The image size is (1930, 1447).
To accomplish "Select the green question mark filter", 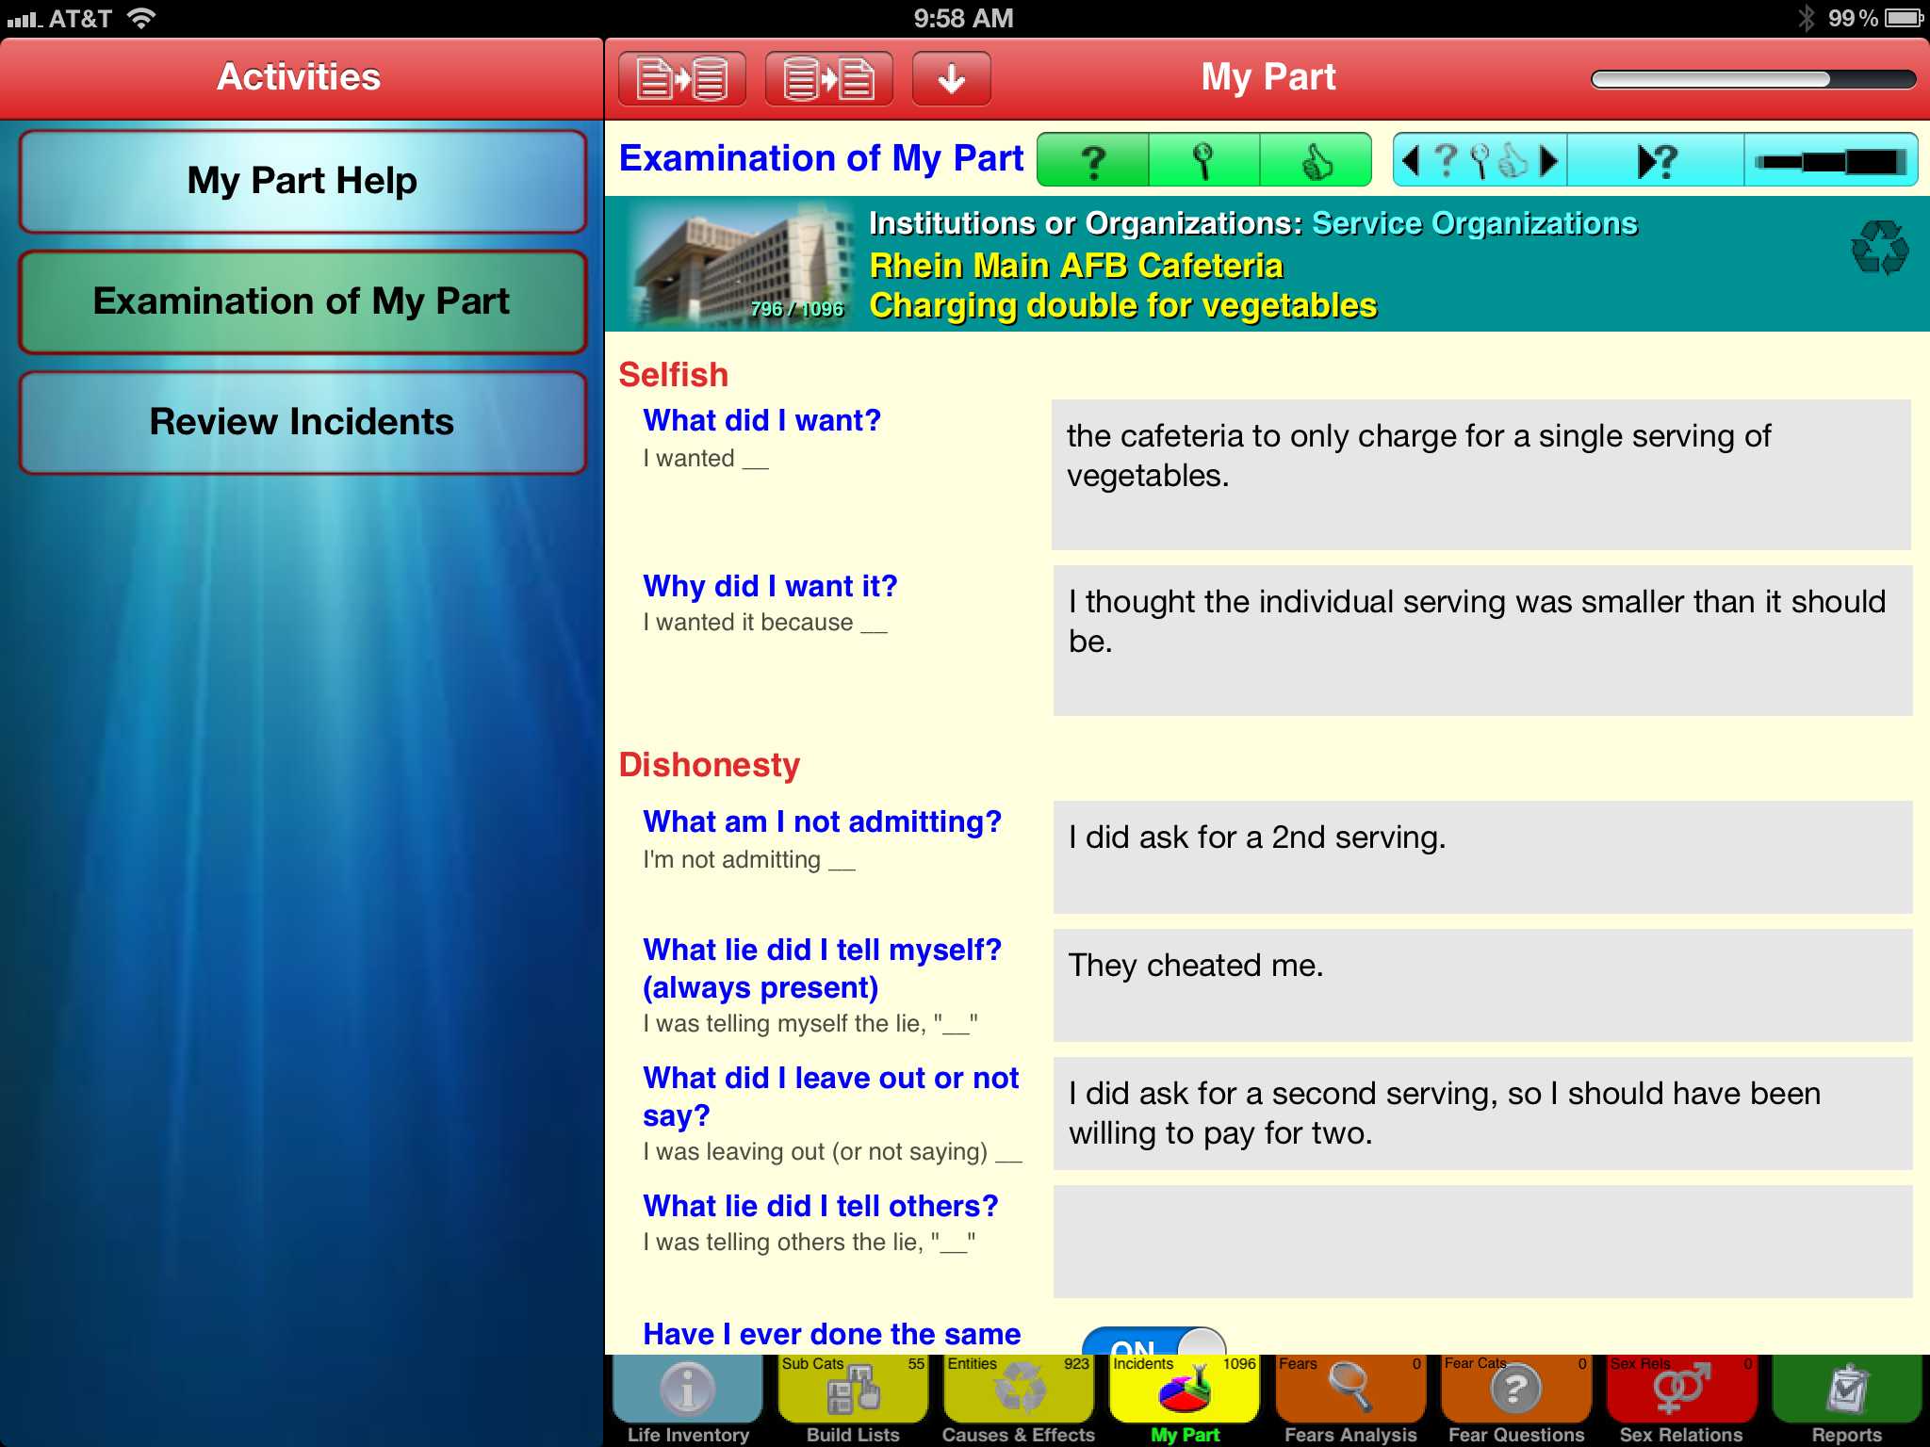I will pos(1093,161).
